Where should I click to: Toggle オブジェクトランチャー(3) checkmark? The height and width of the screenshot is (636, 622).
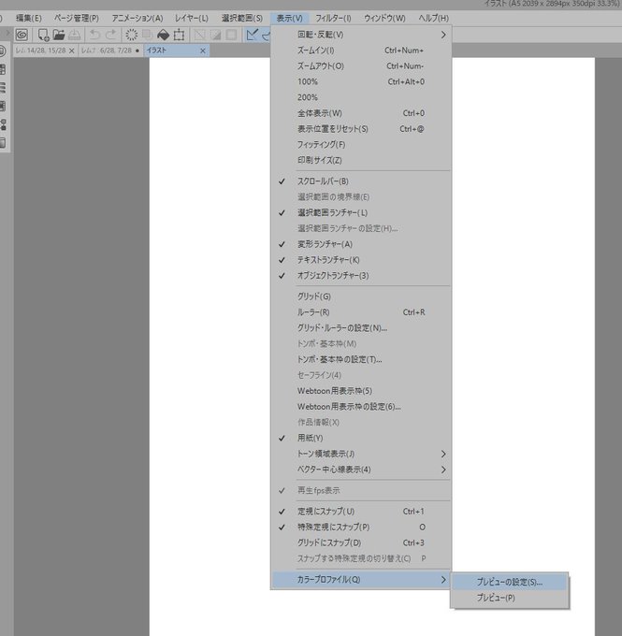pos(361,276)
